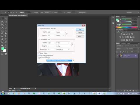Add a Curves adjustment
The height and width of the screenshot is (105, 140).
pos(127,34)
